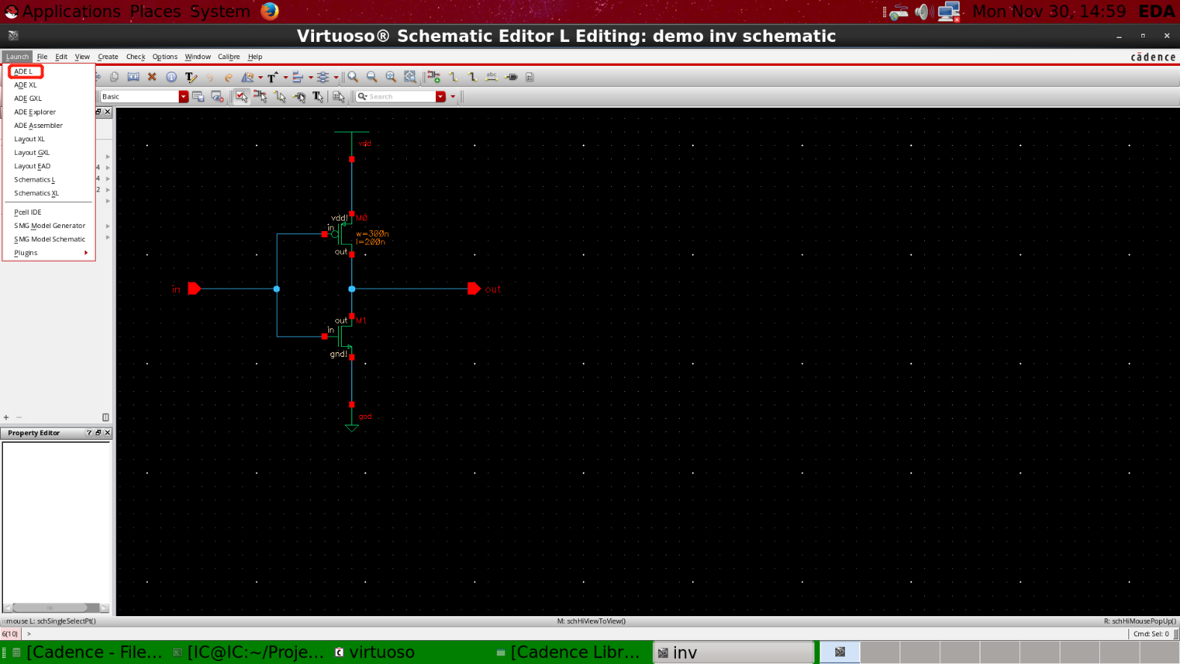Screen dimensions: 1180x664
Task: Toggle the checkmark selection mode button
Action: [x=241, y=96]
